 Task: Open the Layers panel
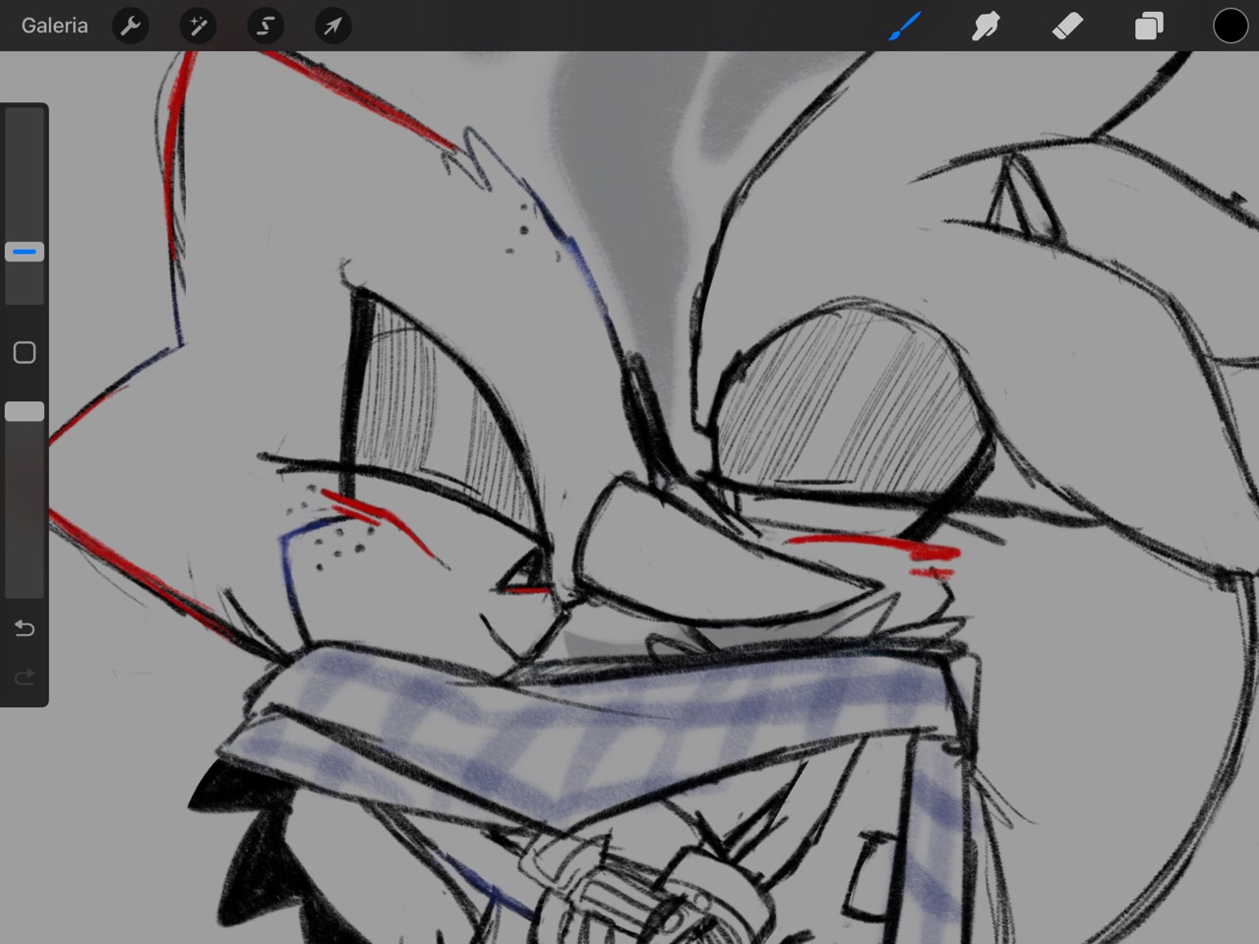point(1149,26)
